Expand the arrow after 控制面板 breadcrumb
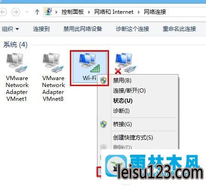Viewport: 206px width, 186px height. 89,12
